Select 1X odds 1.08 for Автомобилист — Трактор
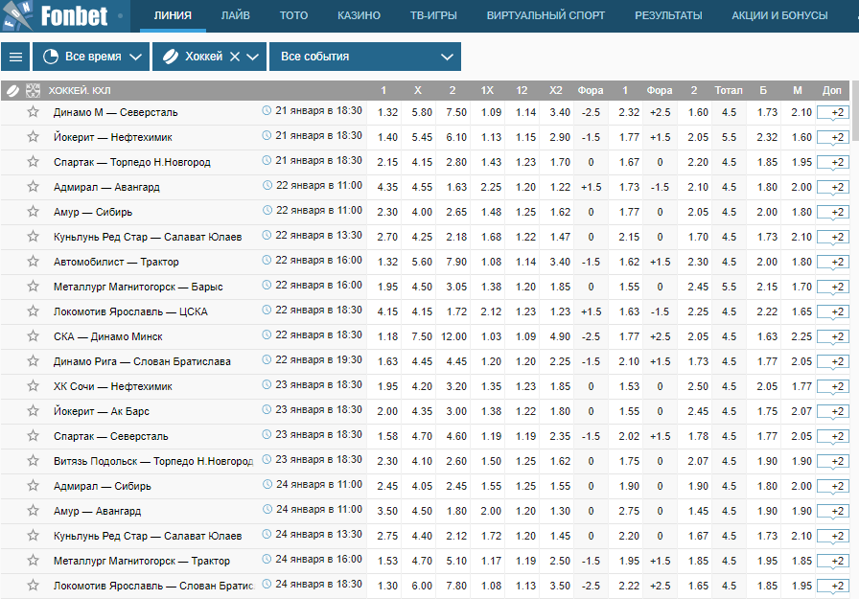 click(491, 262)
